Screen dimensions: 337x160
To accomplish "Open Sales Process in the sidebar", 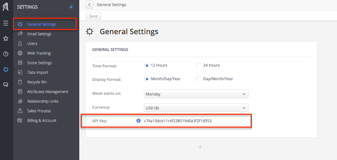I will (39, 111).
